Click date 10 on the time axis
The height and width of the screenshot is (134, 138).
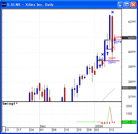(7, 130)
